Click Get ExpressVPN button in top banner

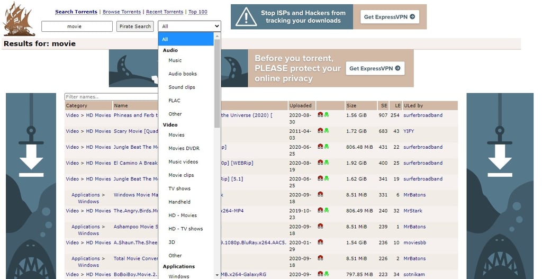pyautogui.click(x=390, y=16)
